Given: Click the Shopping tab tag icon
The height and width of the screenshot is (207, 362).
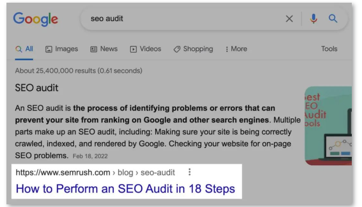Looking at the screenshot, I should [177, 49].
